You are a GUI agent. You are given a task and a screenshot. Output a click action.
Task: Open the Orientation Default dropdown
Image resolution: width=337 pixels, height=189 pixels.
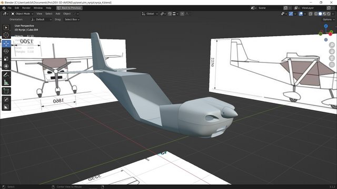pos(42,19)
